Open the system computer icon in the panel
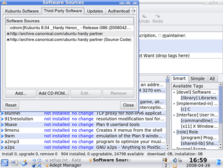This screenshot has width=223, height=168. tap(14, 163)
